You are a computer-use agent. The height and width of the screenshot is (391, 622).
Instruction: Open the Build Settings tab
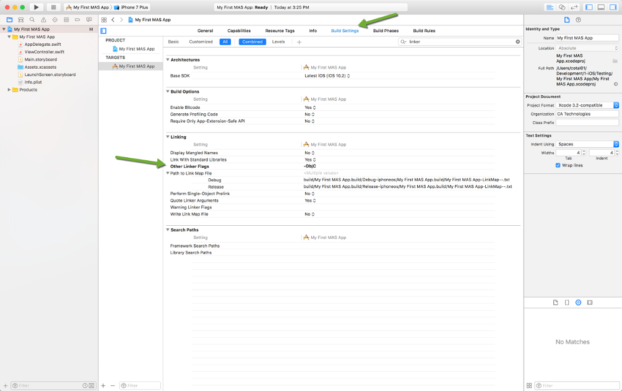pos(345,30)
